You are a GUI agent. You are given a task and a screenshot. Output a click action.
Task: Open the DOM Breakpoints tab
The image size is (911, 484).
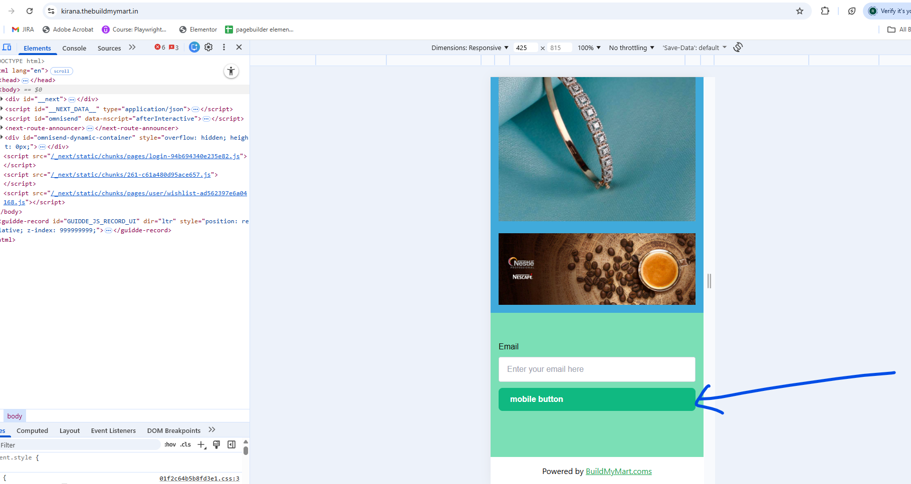[174, 430]
